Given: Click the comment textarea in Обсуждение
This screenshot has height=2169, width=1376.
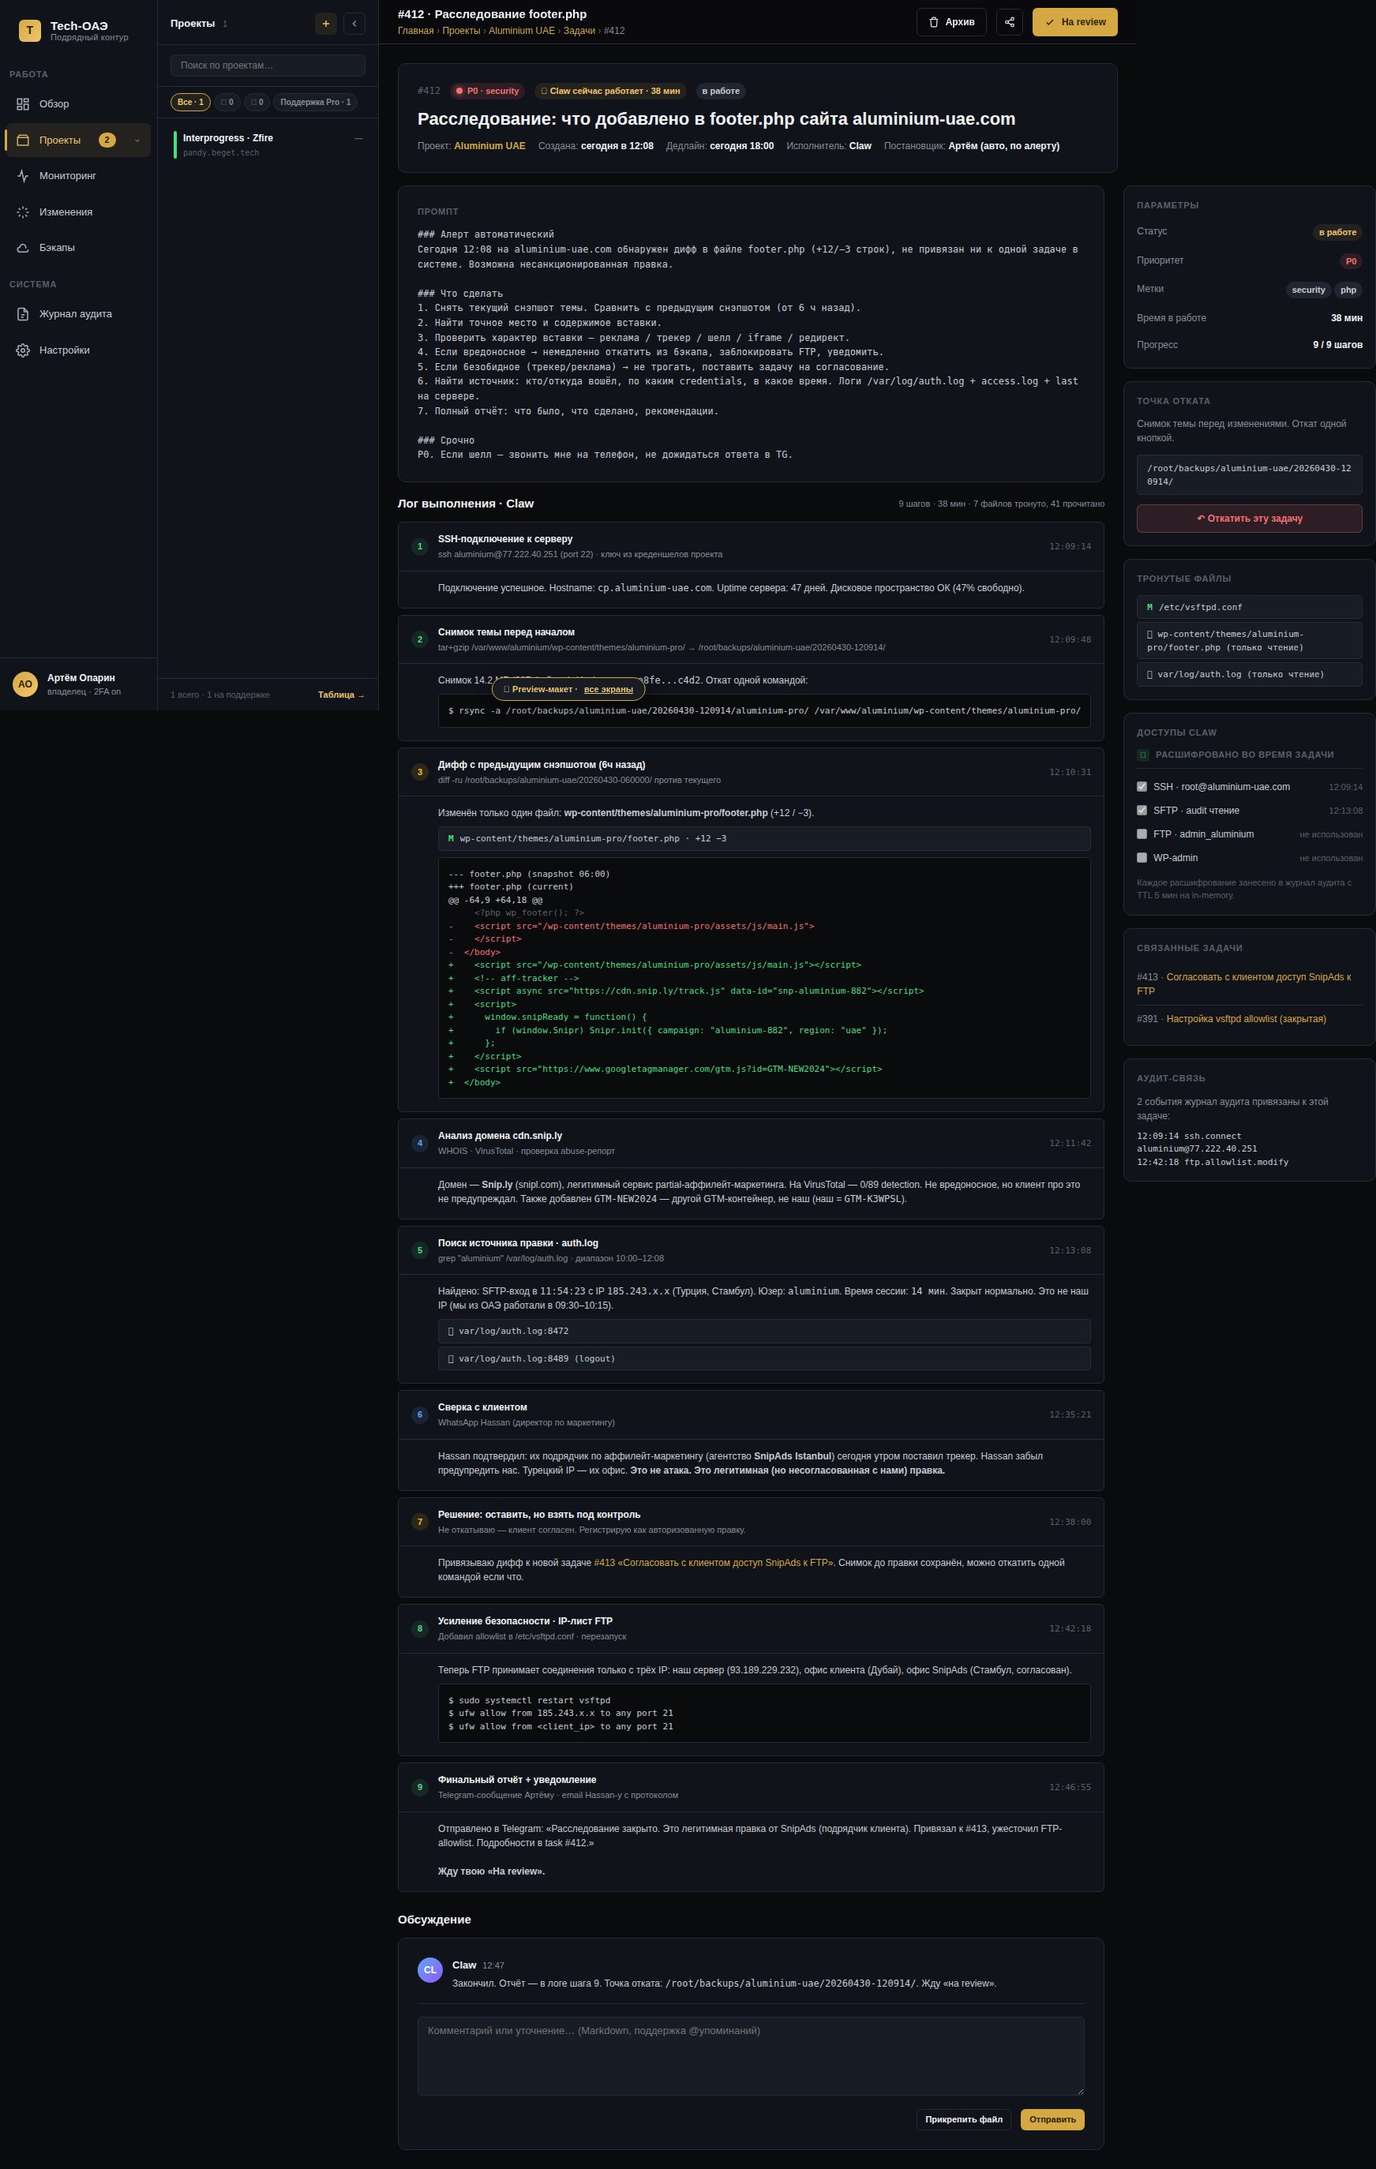Looking at the screenshot, I should pos(751,2056).
